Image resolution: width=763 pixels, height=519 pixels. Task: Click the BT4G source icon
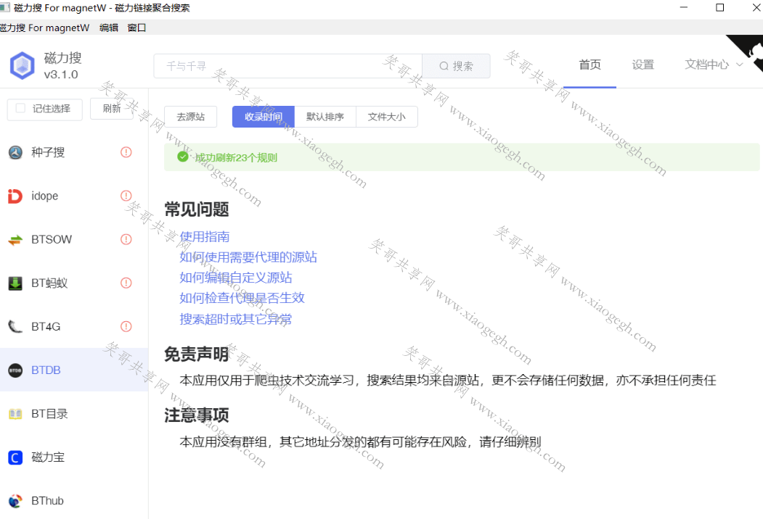coord(15,327)
